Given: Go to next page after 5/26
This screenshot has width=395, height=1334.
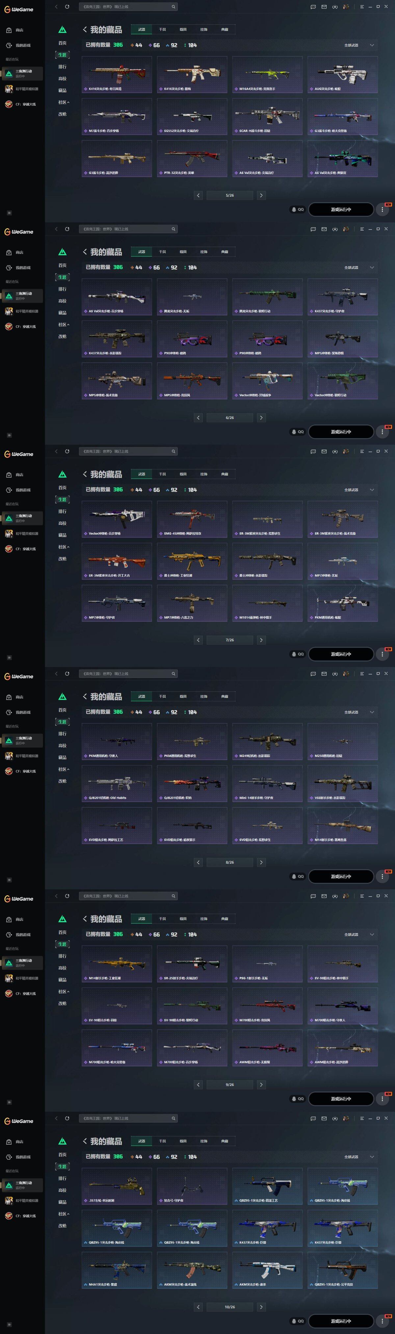Looking at the screenshot, I should tap(261, 195).
